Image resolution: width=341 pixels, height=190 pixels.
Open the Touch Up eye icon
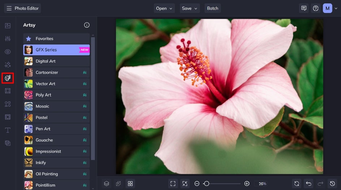(8, 52)
